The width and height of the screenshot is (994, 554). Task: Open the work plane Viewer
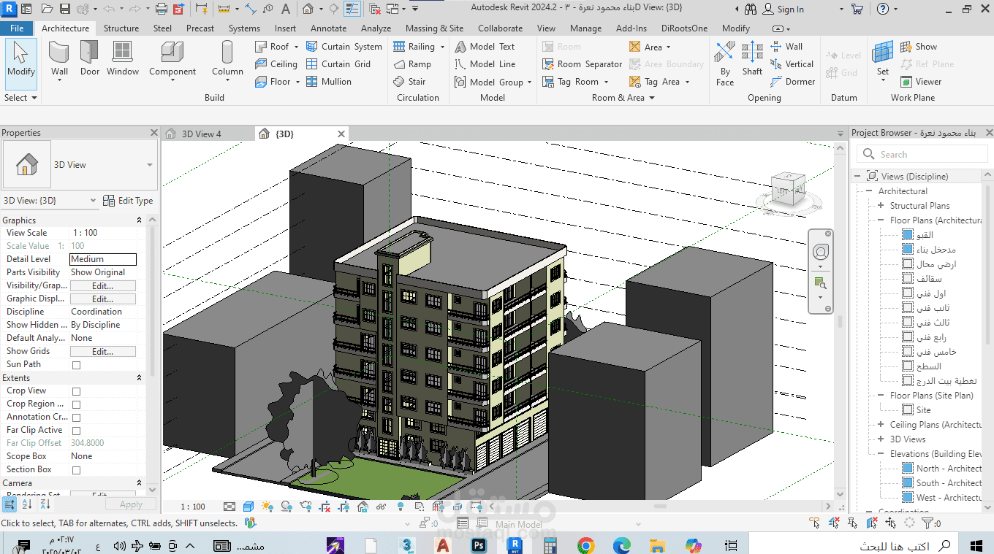pyautogui.click(x=921, y=82)
